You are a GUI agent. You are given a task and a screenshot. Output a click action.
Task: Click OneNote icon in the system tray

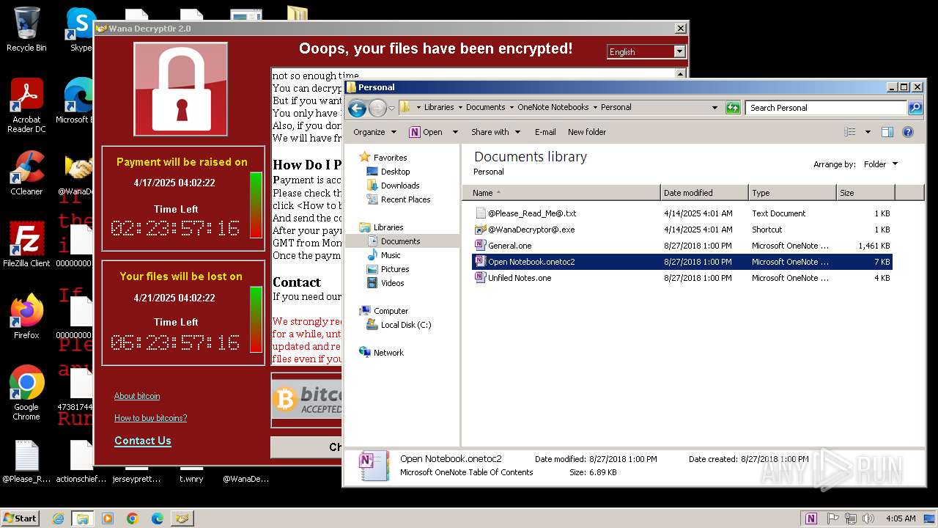click(810, 518)
